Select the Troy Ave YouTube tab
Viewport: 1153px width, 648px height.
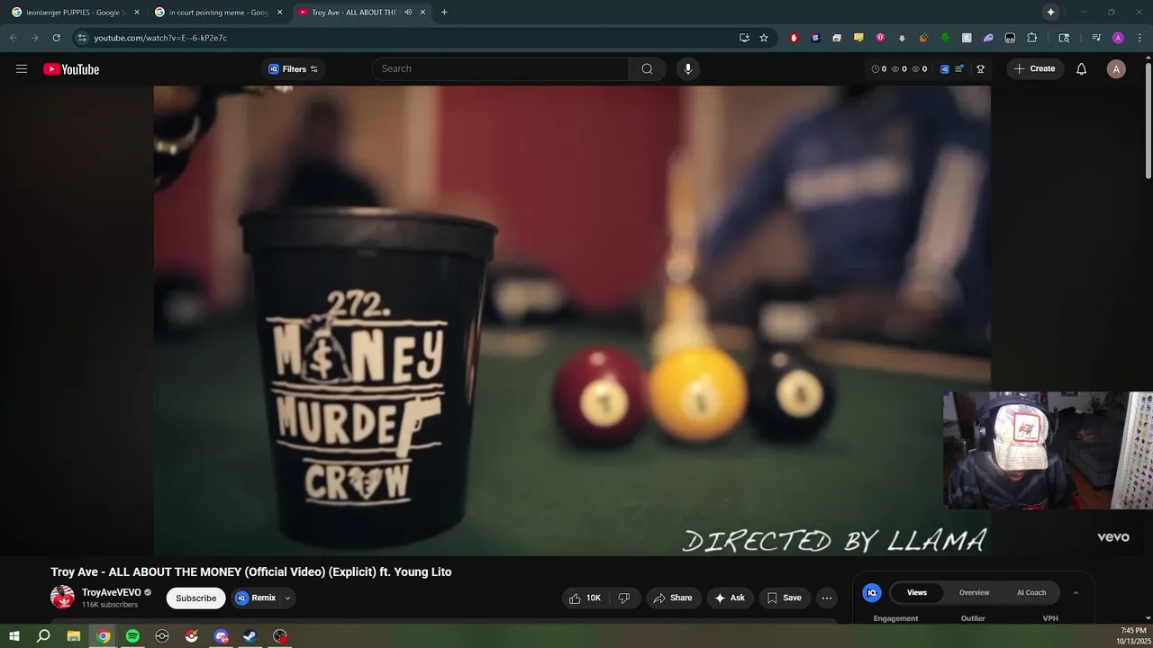(x=361, y=12)
